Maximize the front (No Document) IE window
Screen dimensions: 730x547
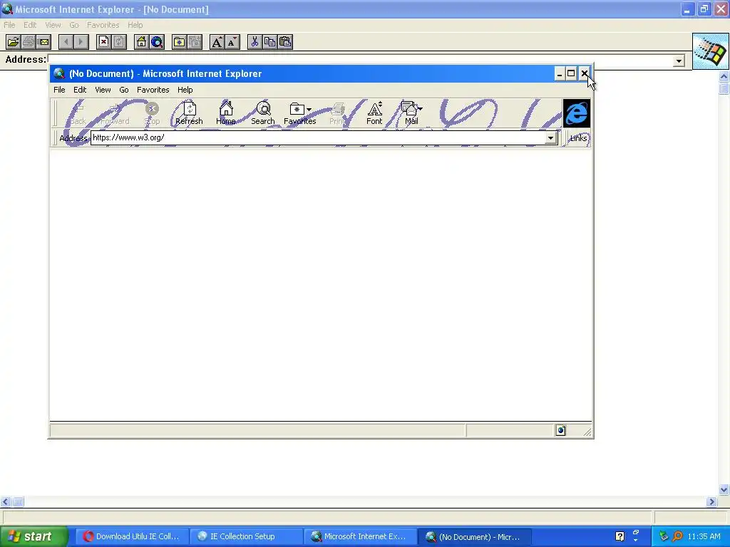coord(571,73)
